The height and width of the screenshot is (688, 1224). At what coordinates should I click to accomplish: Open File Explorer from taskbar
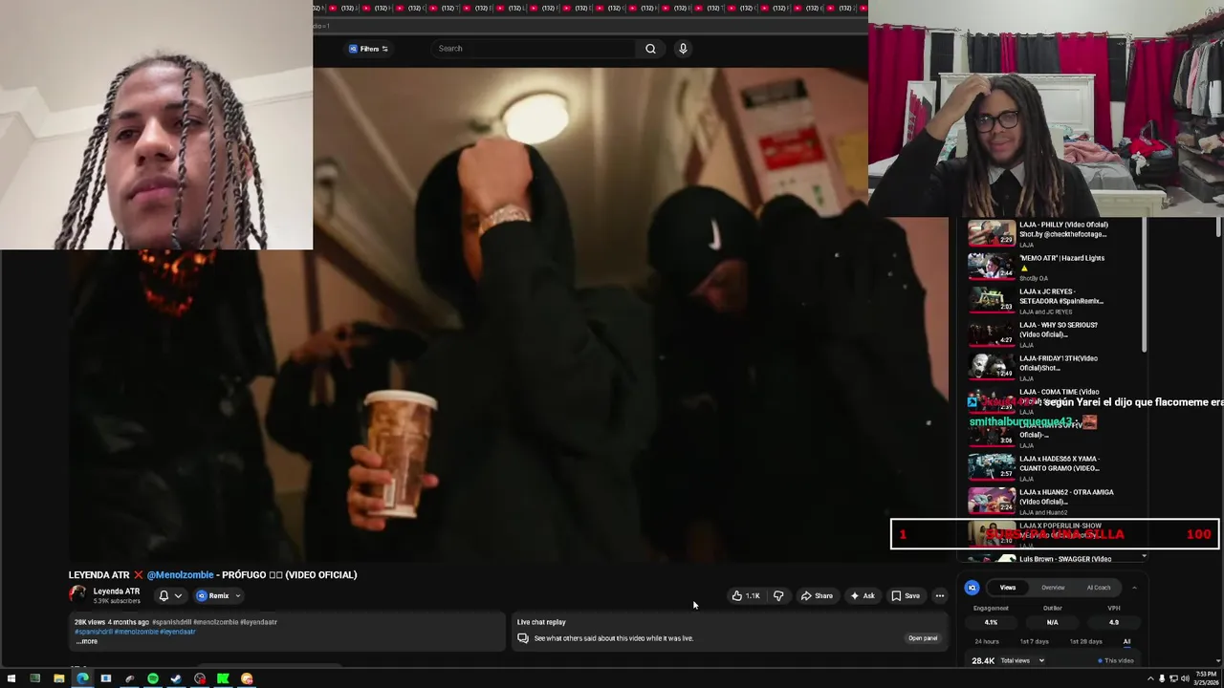[58, 678]
